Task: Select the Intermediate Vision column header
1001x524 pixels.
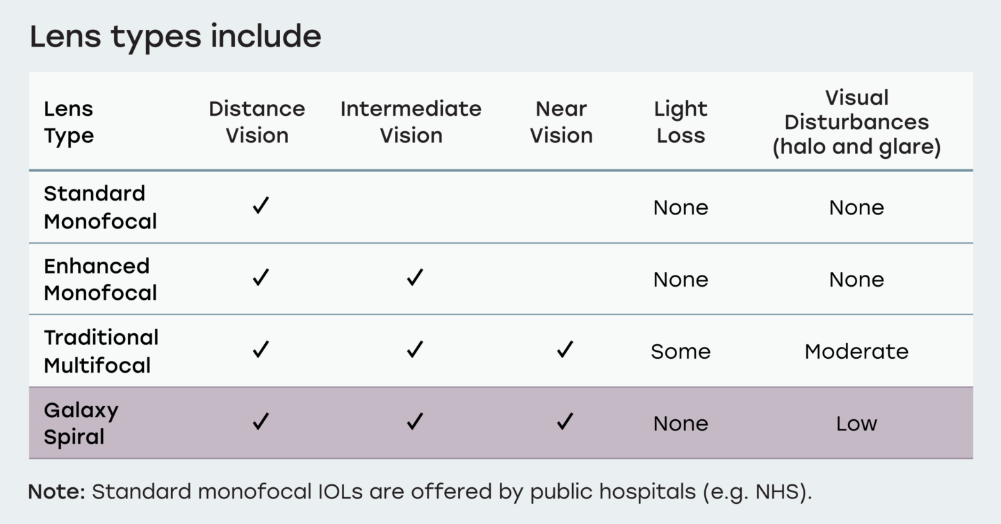Action: [x=411, y=122]
